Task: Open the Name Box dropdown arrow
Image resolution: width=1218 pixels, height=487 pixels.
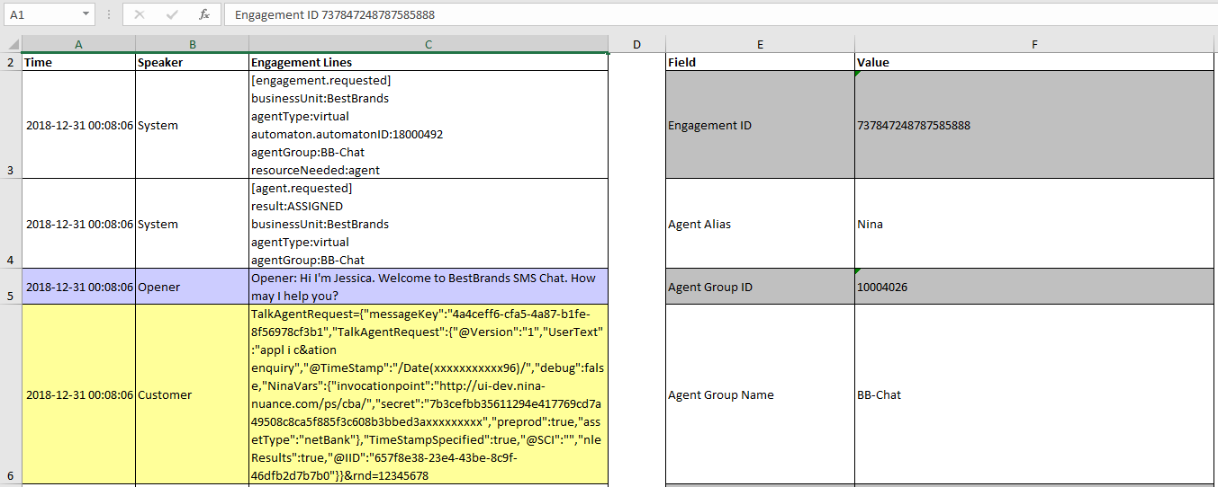Action: pyautogui.click(x=86, y=14)
